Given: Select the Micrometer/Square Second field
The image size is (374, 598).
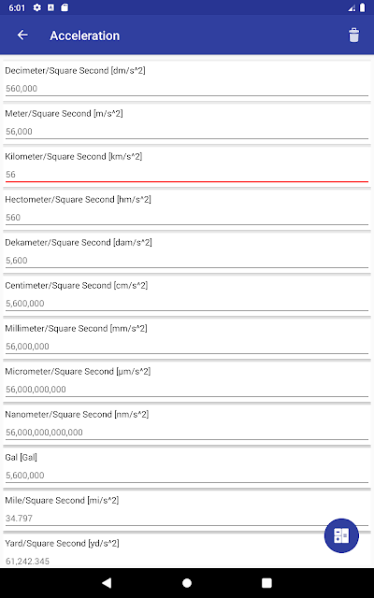Looking at the screenshot, I should pyautogui.click(x=187, y=390).
